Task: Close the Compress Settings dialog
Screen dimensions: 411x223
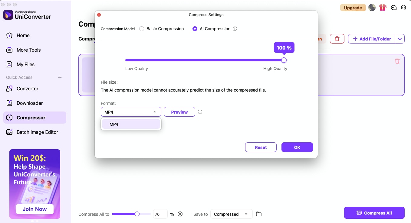Action: [99, 15]
